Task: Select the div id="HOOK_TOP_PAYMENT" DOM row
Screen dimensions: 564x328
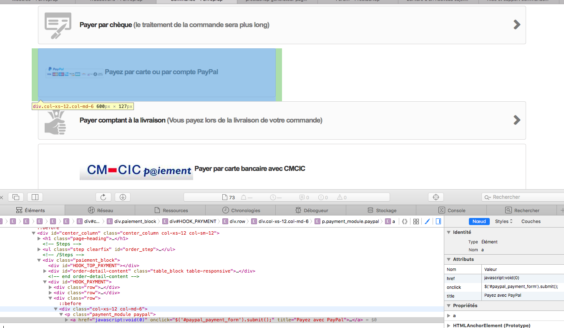Action: point(93,265)
